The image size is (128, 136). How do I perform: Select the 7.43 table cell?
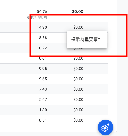coord(43,89)
